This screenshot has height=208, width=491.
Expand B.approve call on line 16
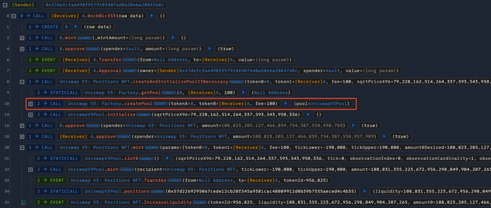pyautogui.click(x=22, y=126)
